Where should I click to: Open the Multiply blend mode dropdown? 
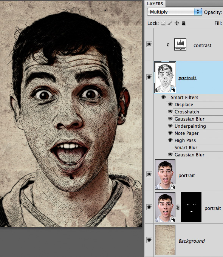point(175,12)
